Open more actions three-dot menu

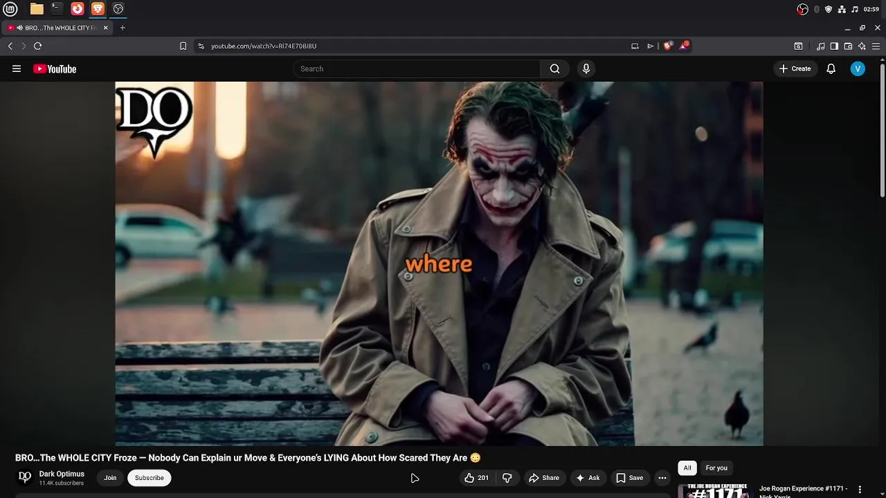662,478
